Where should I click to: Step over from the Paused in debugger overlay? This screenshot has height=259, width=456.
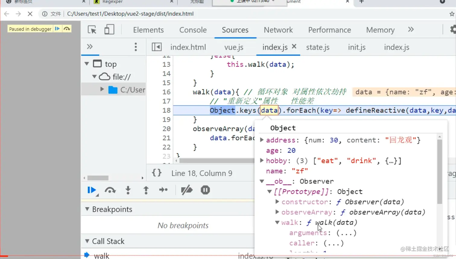pos(67,29)
